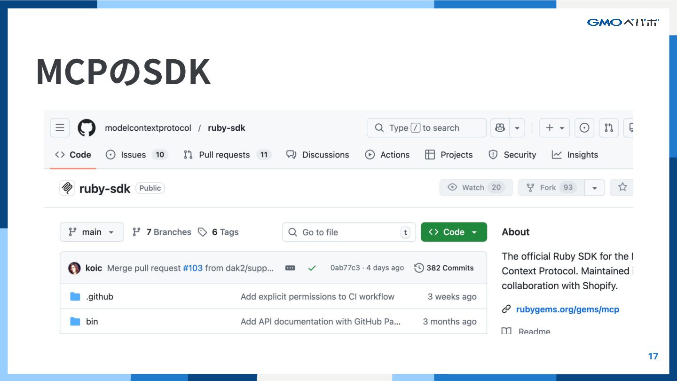This screenshot has height=381, width=677.
Task: Click the Issues count badge 10
Action: [x=160, y=155]
